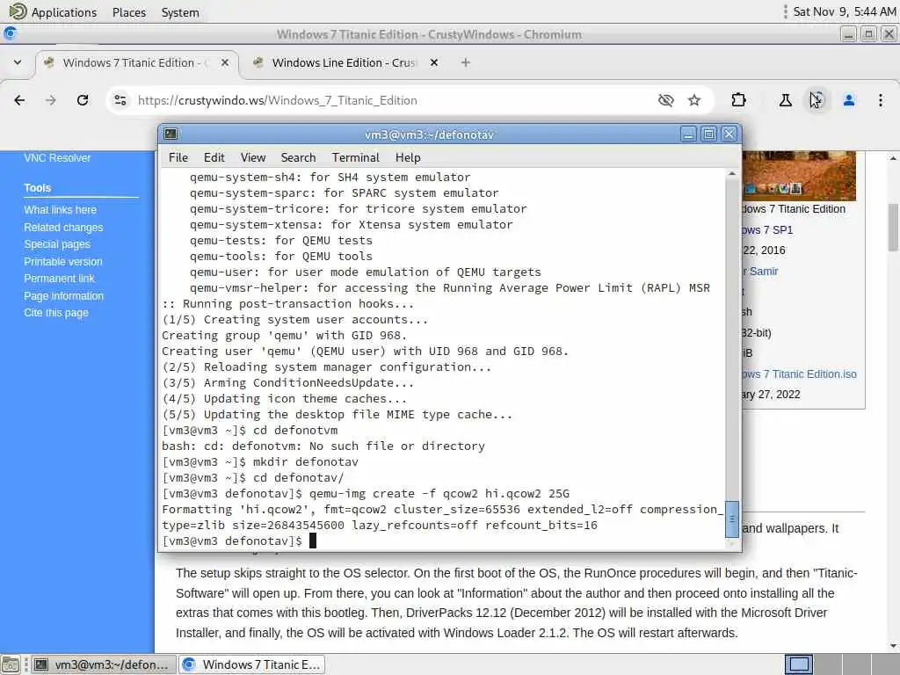Click the Chromium icon in window title bar
The width and height of the screenshot is (900, 675).
pyautogui.click(x=10, y=34)
